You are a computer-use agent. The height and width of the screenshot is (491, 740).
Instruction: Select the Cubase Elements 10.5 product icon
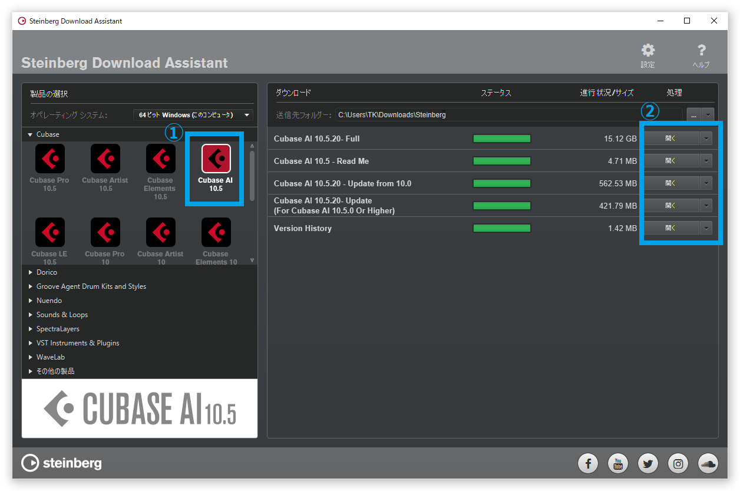tap(160, 159)
